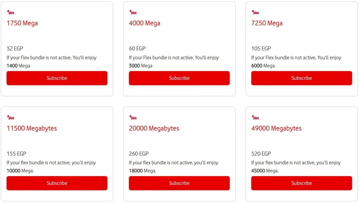
Task: Click the plus icon on 20000 Megabytes card
Action: pos(133,118)
